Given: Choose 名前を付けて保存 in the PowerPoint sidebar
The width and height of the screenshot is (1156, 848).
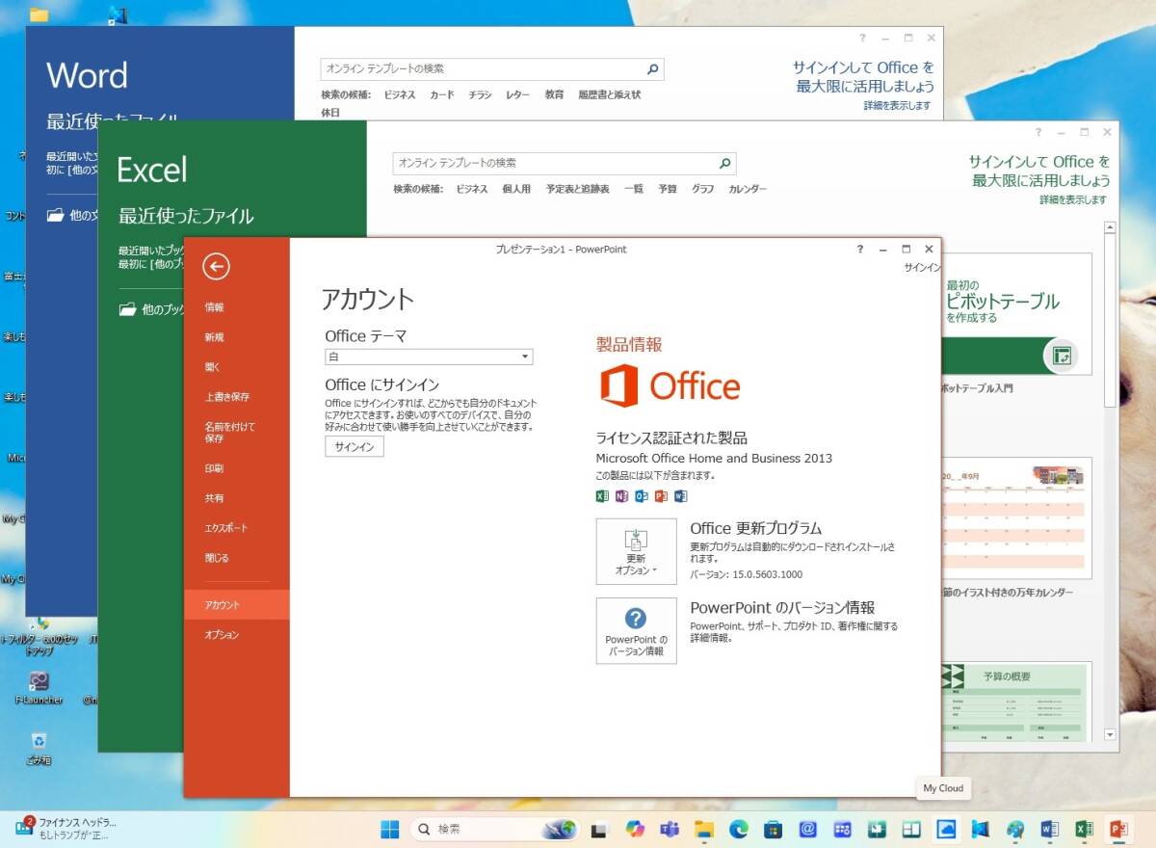Looking at the screenshot, I should tap(229, 432).
